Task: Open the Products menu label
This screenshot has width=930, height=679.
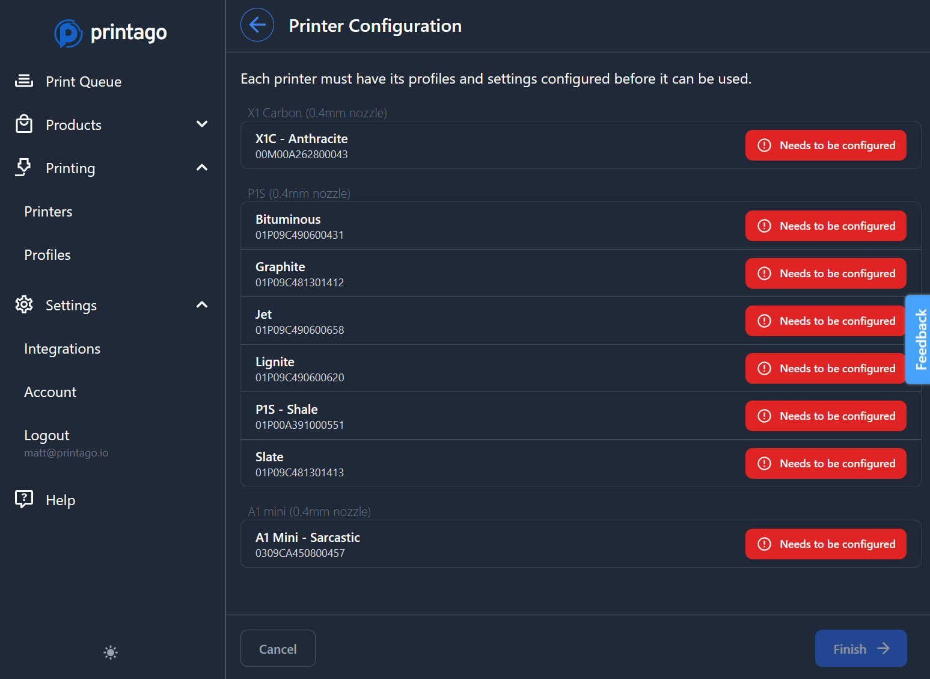Action: [73, 125]
